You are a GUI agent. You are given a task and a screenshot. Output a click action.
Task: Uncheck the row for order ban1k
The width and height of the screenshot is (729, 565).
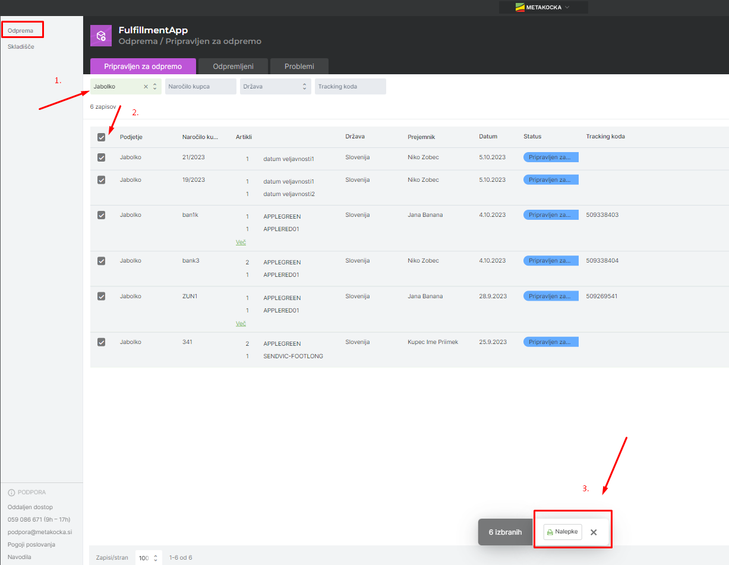[101, 215]
